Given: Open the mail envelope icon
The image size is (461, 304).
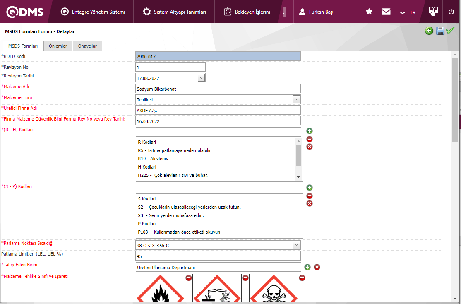Looking at the screenshot, I should 386,12.
